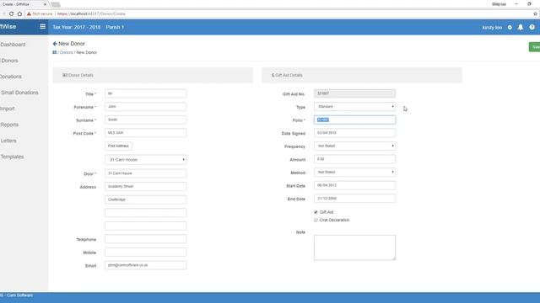Click the Surname input field
Screen dimensions: 540x303
[x=146, y=120]
